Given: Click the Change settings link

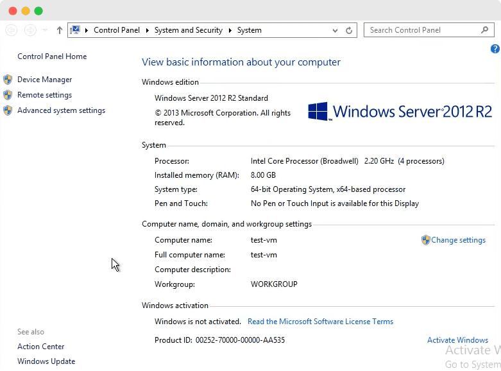Looking at the screenshot, I should coord(458,240).
